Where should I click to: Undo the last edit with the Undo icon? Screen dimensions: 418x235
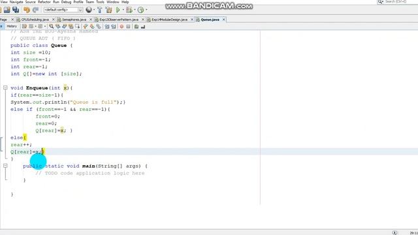coord(26,10)
